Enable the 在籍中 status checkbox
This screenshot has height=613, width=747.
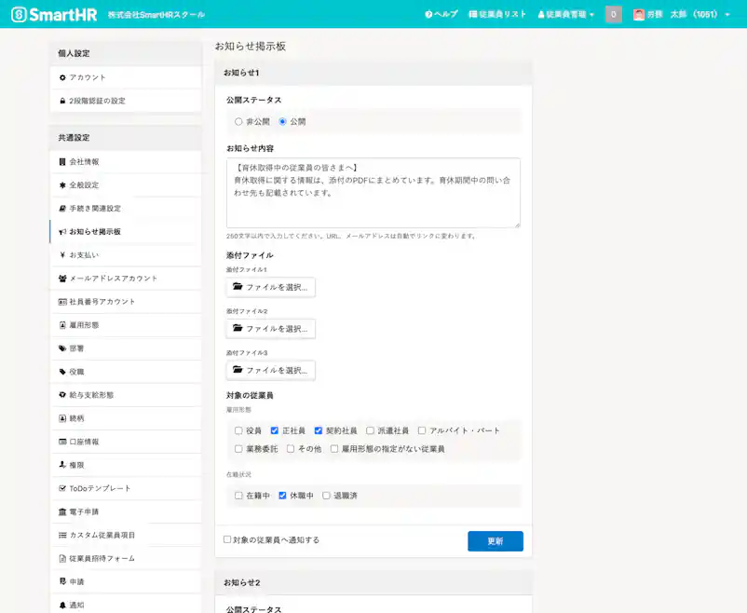[238, 495]
